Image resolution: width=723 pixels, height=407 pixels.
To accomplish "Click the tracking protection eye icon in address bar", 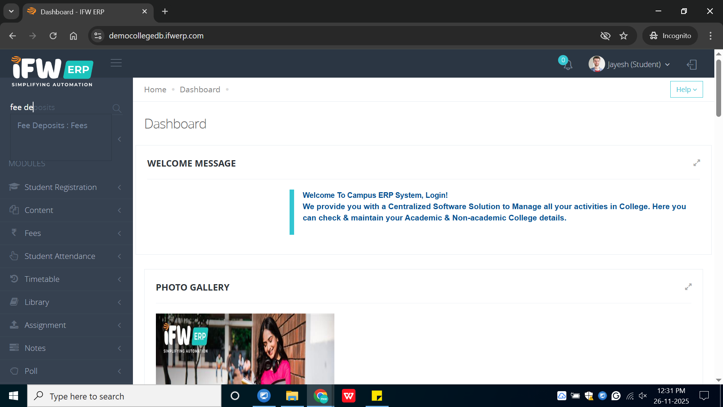I will pos(605,36).
